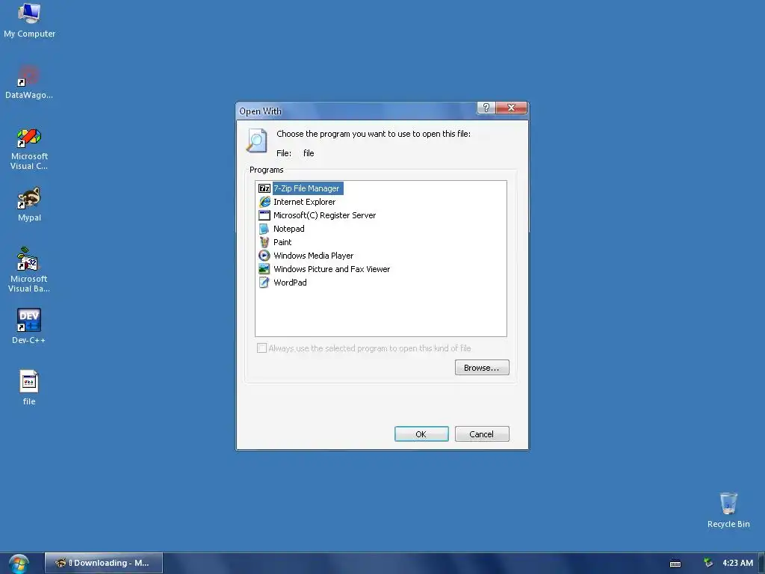The image size is (765, 574).
Task: Toggle 'Always use the selected program' checkbox
Action: pyautogui.click(x=262, y=348)
